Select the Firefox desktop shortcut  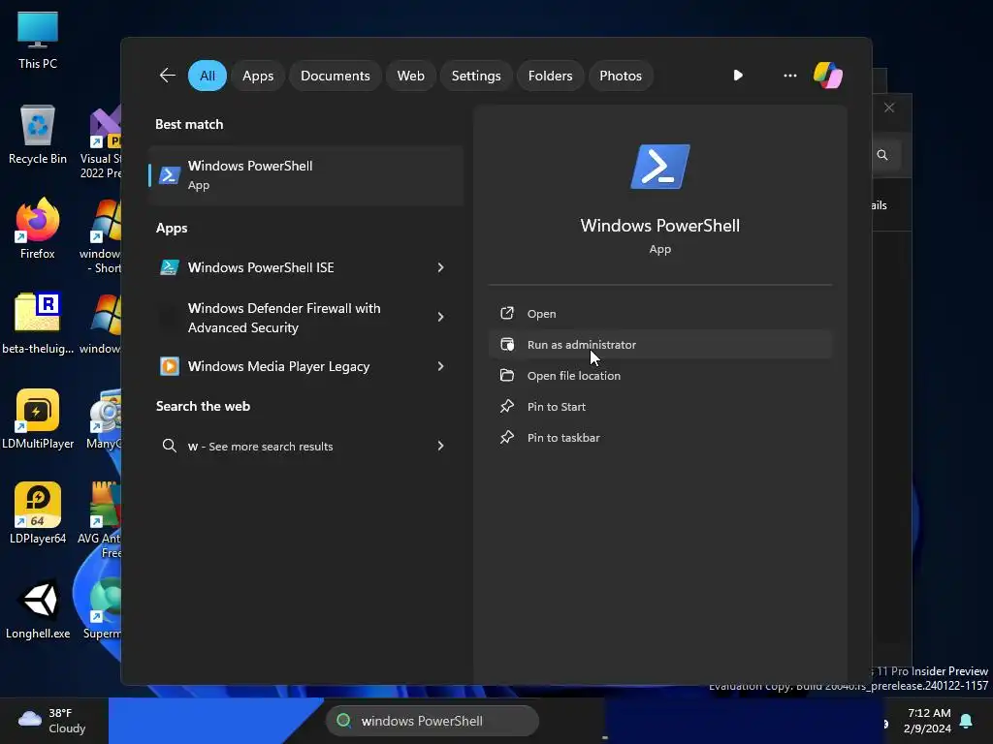[x=38, y=229]
